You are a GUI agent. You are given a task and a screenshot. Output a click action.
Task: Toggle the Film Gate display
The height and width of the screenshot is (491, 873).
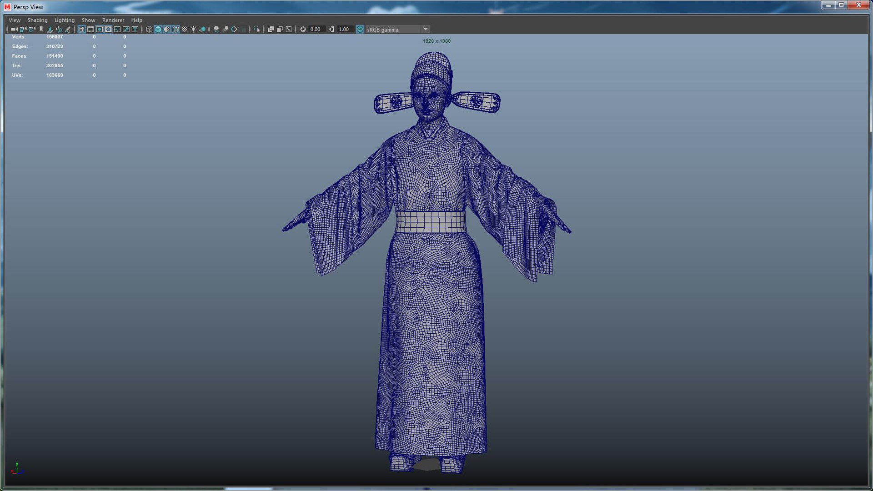[90, 29]
